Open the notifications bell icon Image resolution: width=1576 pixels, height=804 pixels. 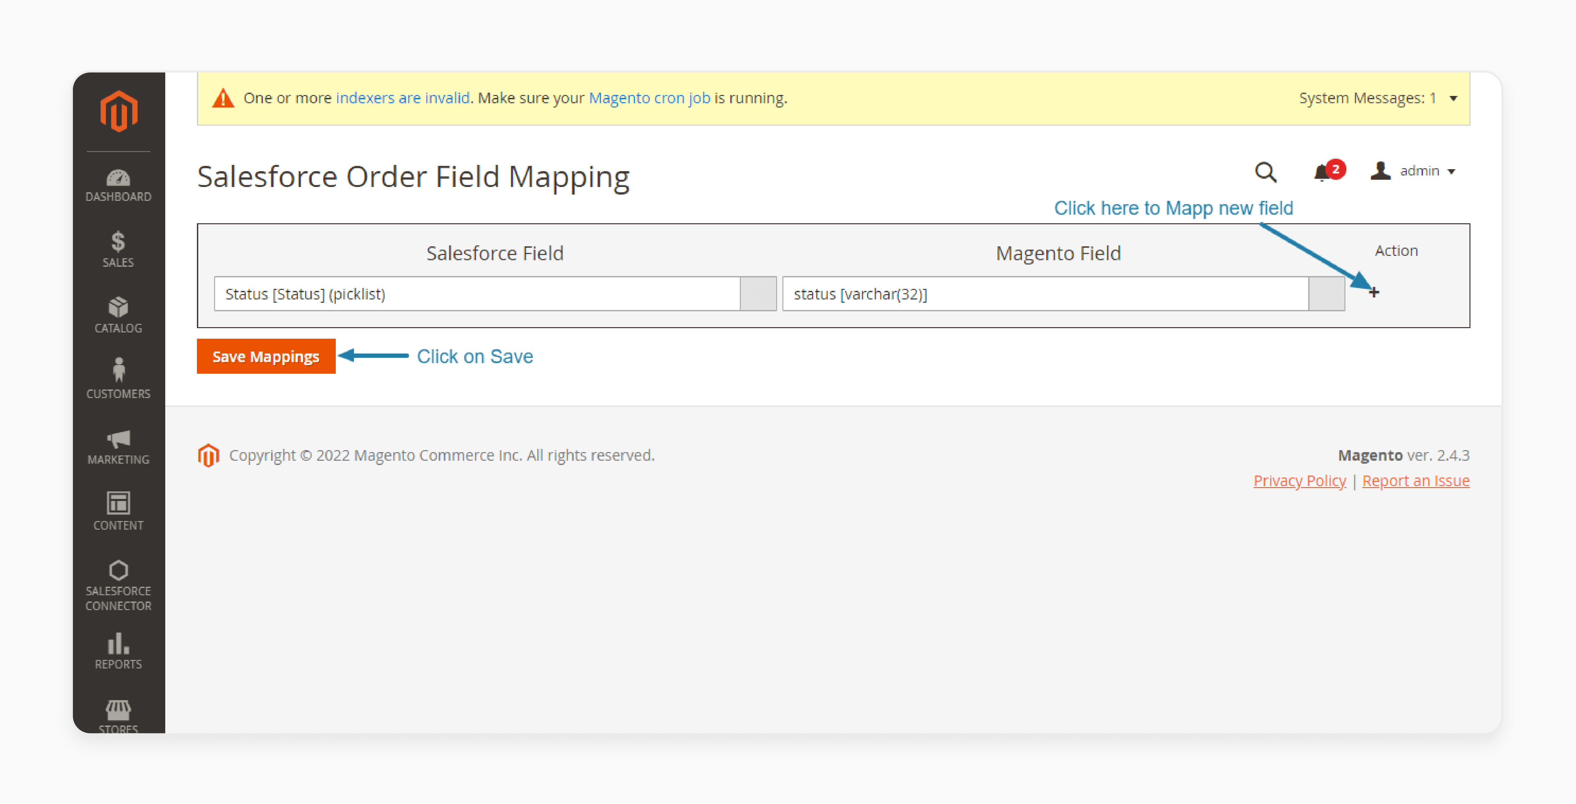tap(1321, 172)
